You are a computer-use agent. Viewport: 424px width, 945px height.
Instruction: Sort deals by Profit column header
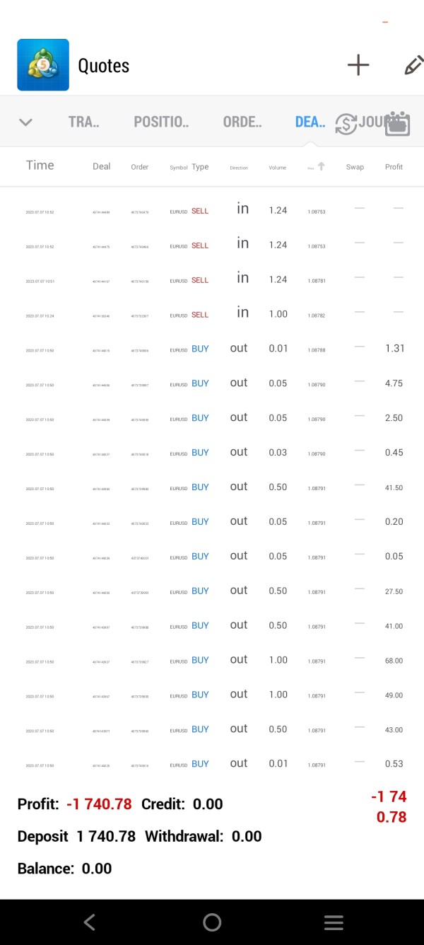394,167
